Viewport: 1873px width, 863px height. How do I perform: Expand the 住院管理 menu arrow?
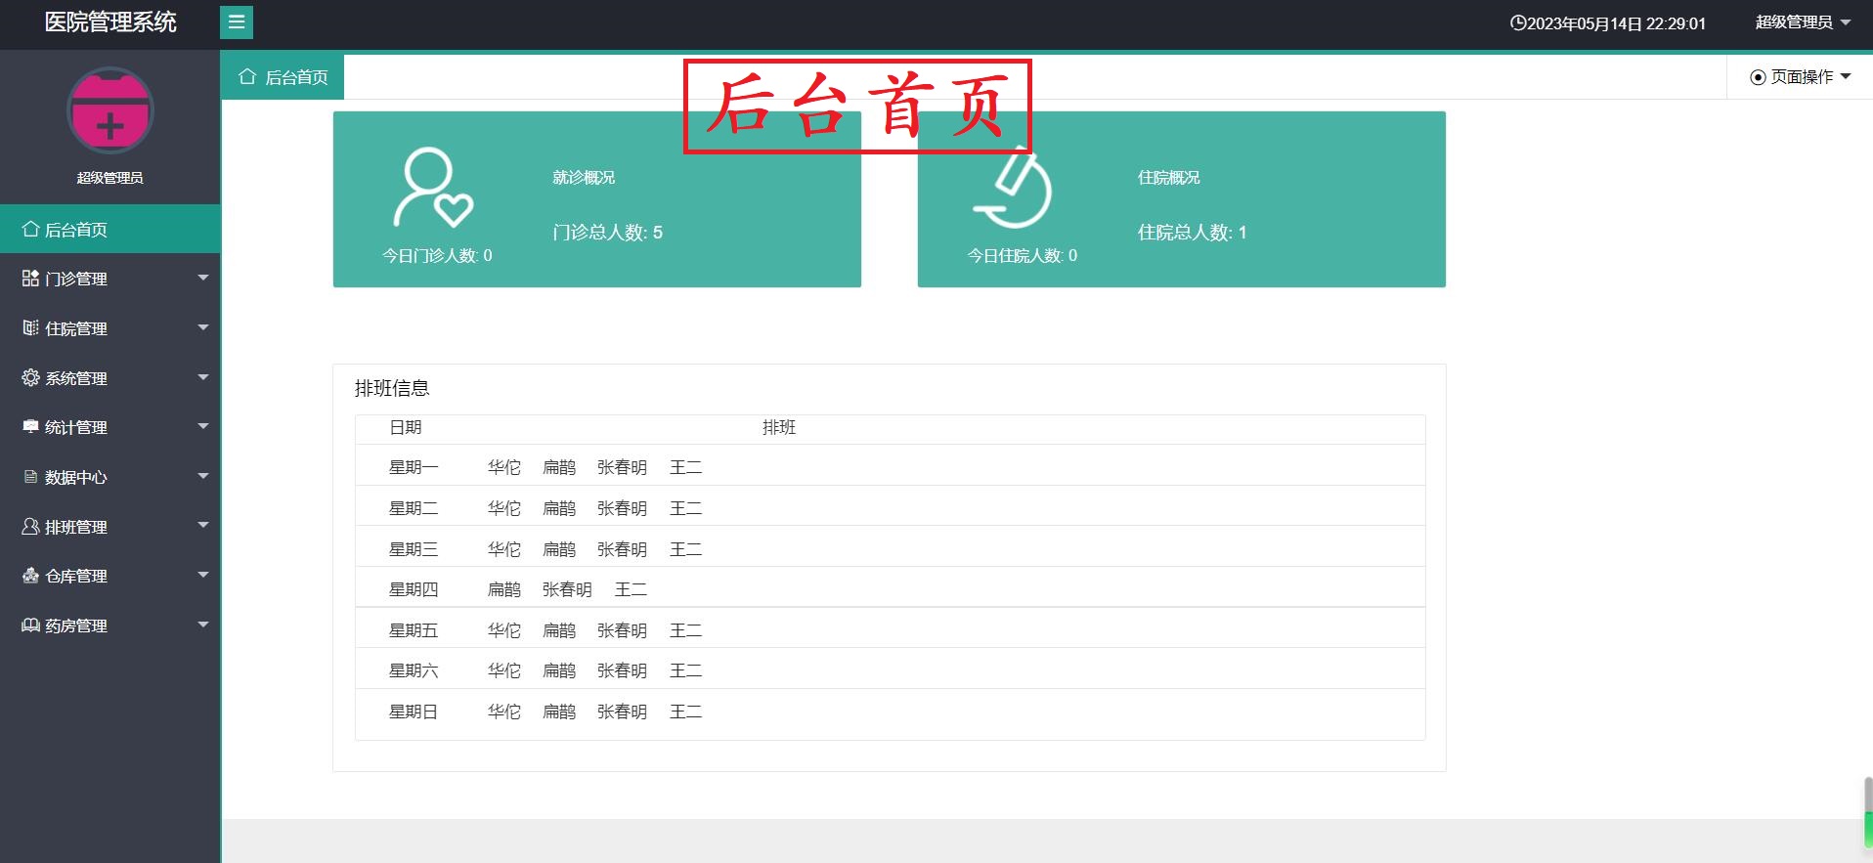(x=203, y=327)
